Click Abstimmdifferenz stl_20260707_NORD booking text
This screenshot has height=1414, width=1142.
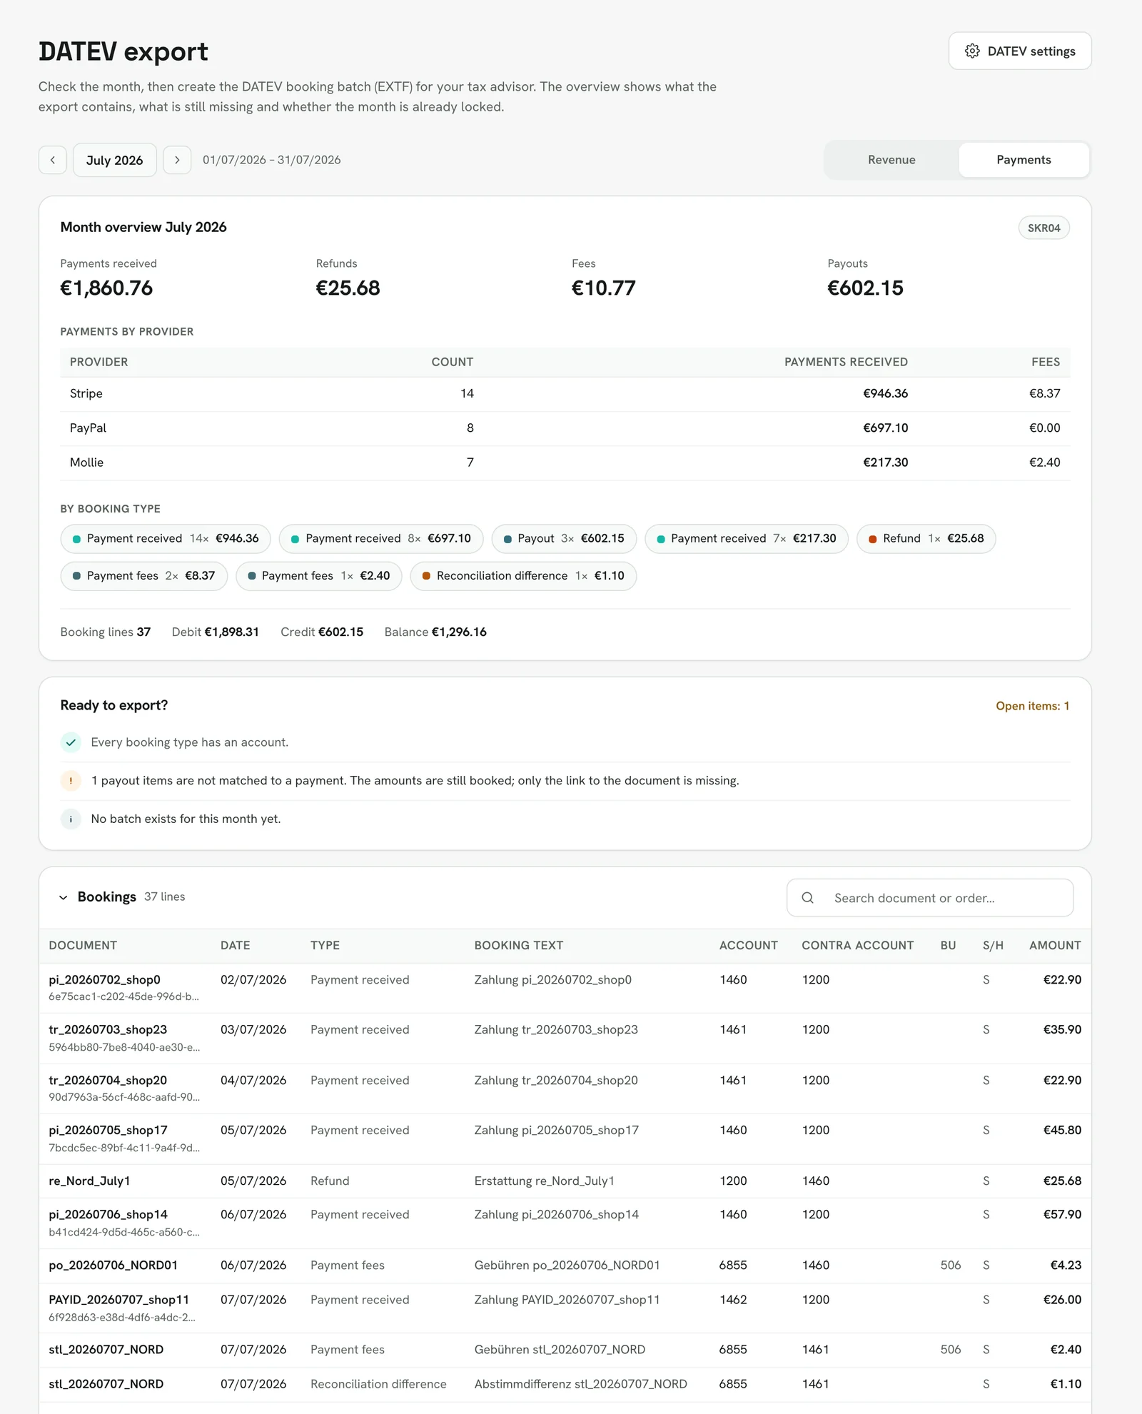click(x=581, y=1384)
